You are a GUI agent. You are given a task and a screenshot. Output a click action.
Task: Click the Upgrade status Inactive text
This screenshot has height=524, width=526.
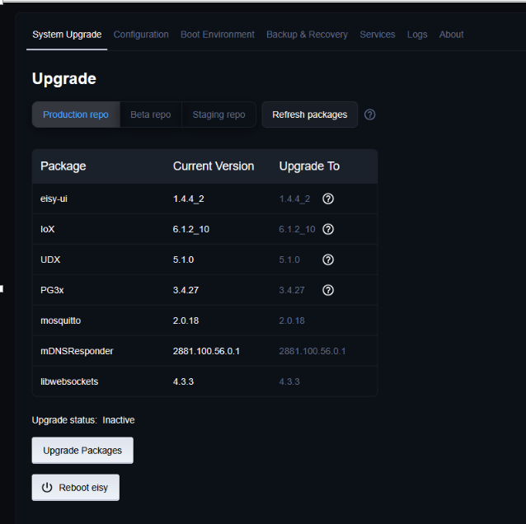coord(83,420)
